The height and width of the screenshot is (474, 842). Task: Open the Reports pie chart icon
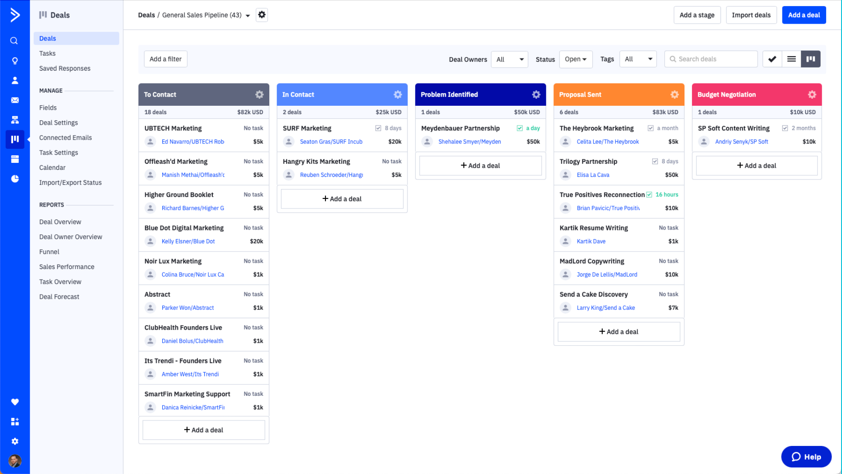pyautogui.click(x=15, y=179)
